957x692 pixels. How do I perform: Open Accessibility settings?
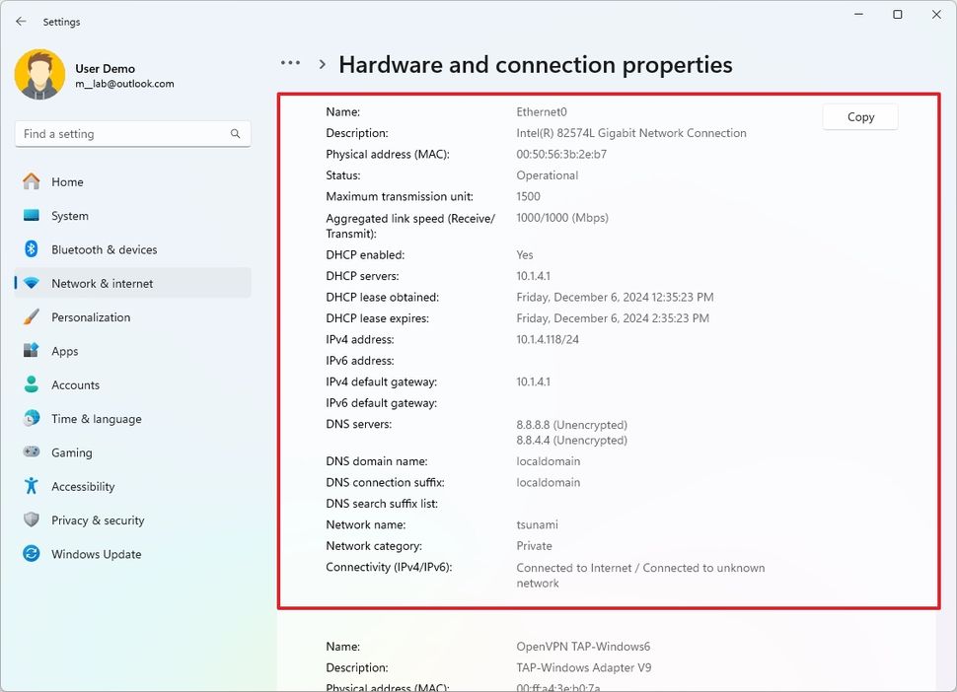pos(82,486)
